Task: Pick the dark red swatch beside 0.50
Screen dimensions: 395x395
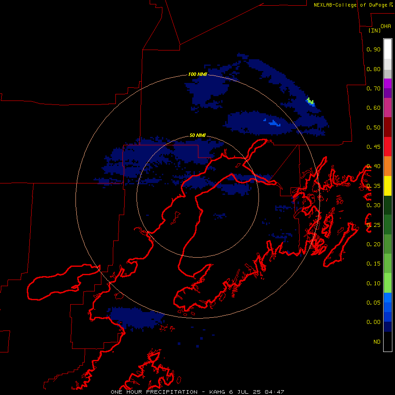Action: pos(388,127)
